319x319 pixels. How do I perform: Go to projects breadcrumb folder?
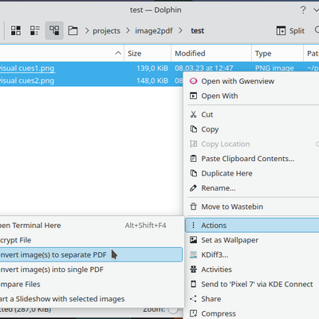pyautogui.click(x=106, y=31)
